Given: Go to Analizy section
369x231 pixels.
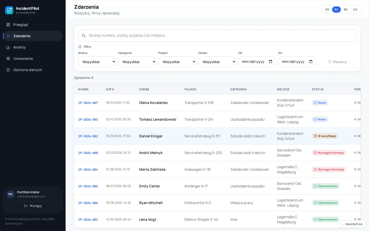Looking at the screenshot, I should 33,47.
